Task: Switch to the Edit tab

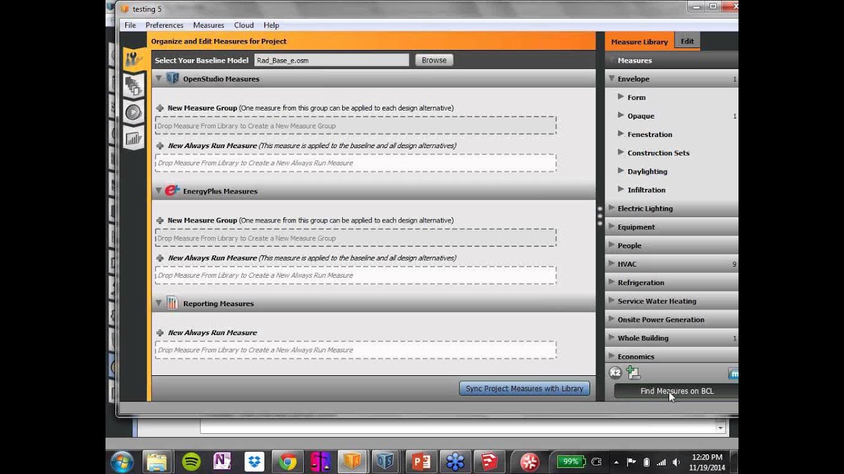Action: click(687, 41)
